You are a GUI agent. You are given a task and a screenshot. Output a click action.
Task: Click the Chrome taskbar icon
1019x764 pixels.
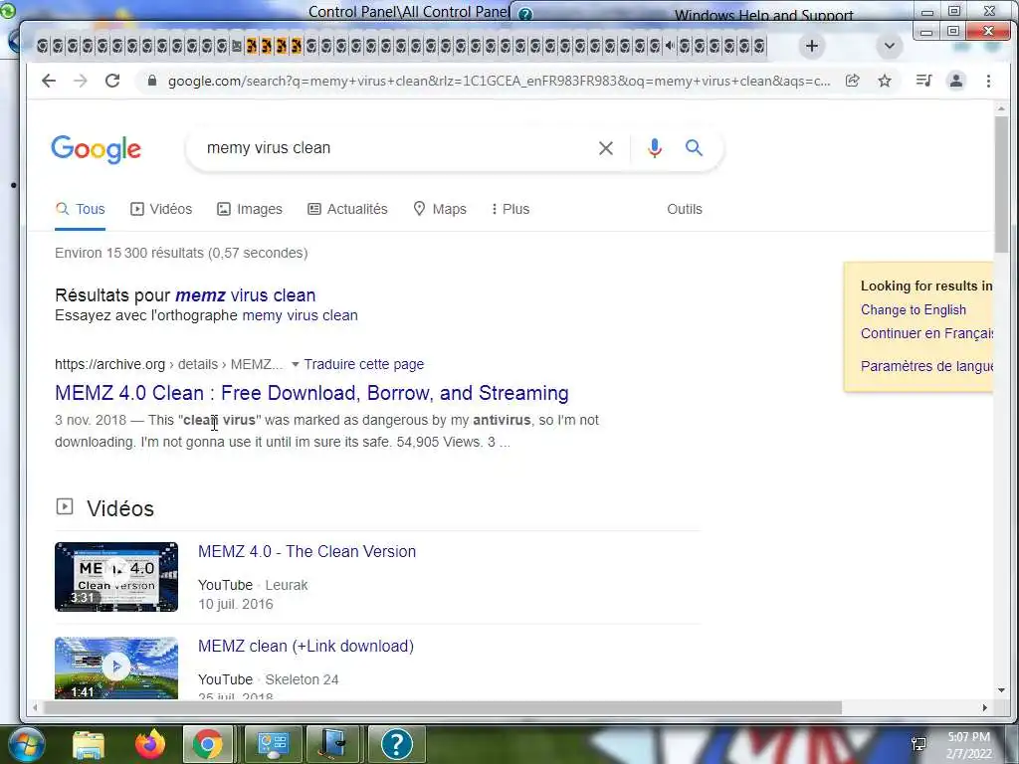coord(207,744)
